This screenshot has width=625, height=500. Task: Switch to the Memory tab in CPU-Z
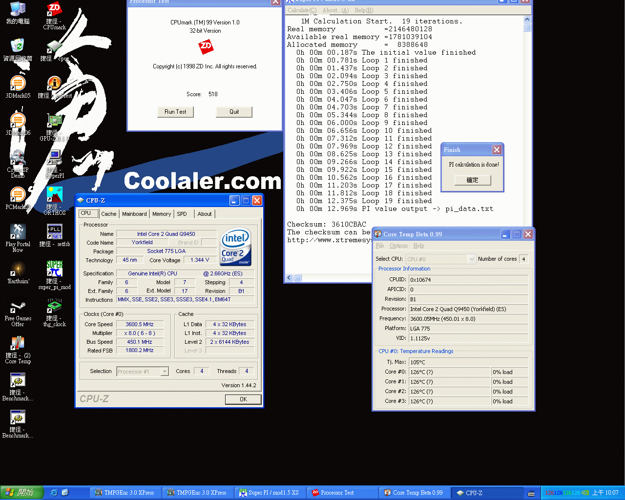coord(162,214)
